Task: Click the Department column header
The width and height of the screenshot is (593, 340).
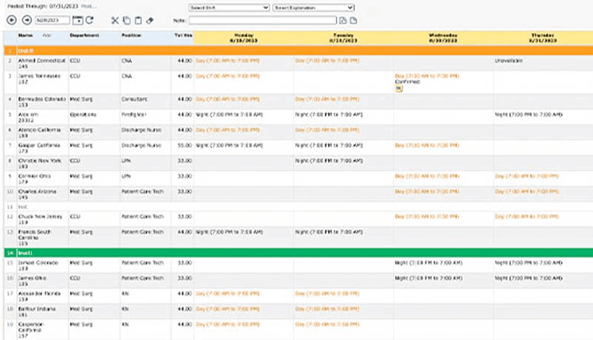Action: click(84, 35)
